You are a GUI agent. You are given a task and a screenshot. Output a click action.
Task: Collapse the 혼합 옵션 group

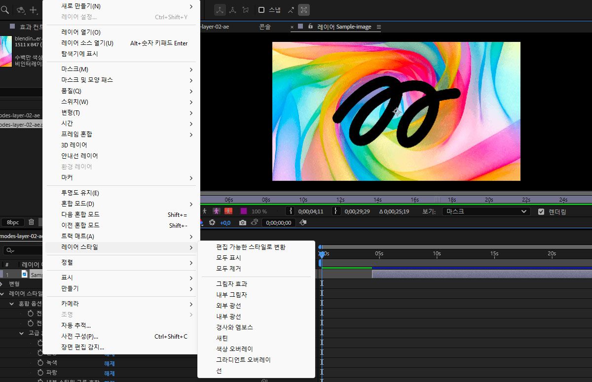tap(12, 304)
